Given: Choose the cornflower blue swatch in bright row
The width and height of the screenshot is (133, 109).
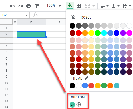Looking at the screenshot, I should pyautogui.click(x=110, y=33).
